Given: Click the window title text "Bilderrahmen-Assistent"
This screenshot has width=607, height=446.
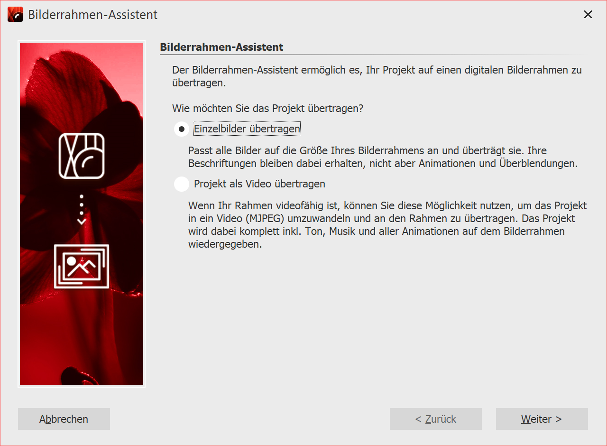Looking at the screenshot, I should coord(93,15).
